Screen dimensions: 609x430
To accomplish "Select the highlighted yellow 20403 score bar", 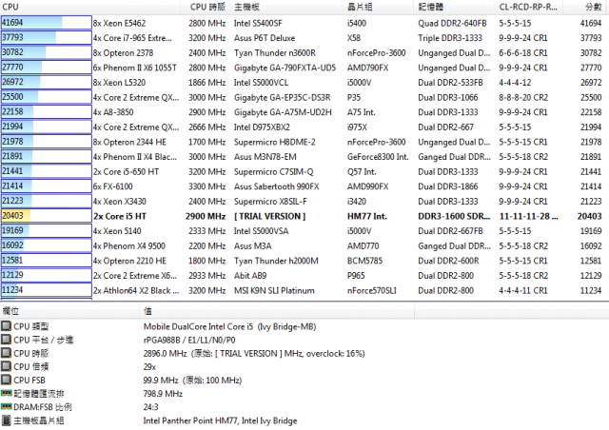I will (47, 216).
